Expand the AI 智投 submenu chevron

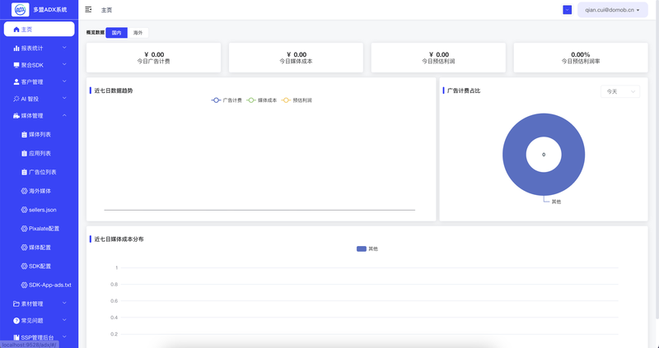pyautogui.click(x=64, y=98)
